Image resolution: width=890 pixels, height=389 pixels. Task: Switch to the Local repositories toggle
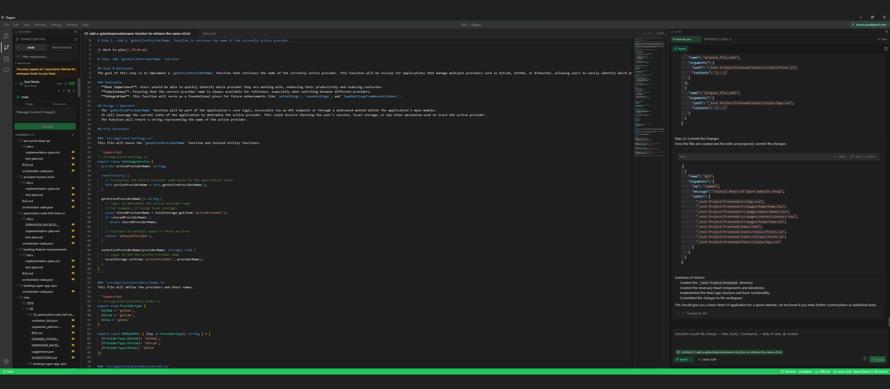(x=31, y=47)
